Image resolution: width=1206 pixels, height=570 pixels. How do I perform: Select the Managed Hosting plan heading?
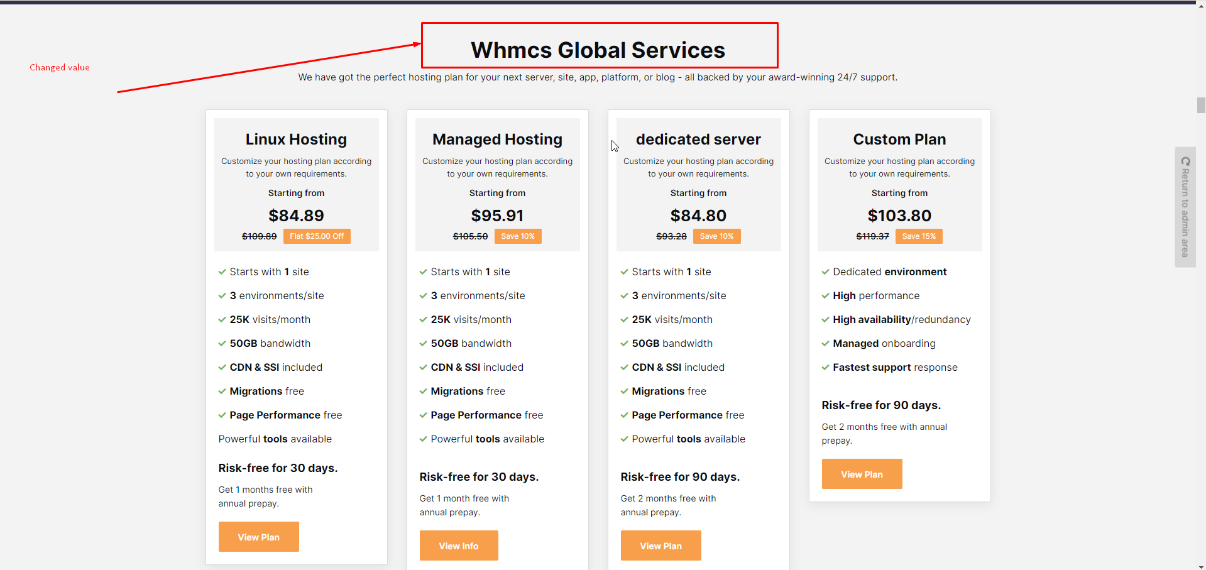coord(497,140)
